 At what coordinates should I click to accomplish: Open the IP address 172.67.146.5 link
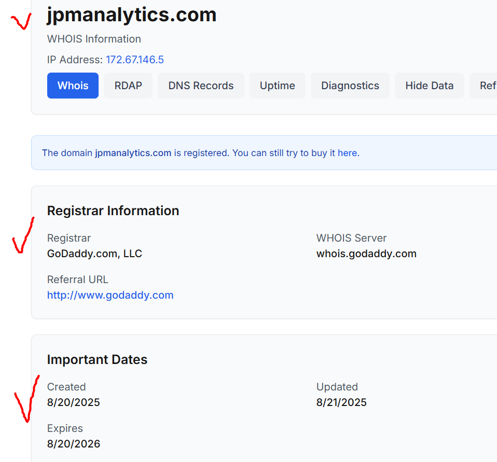click(135, 60)
